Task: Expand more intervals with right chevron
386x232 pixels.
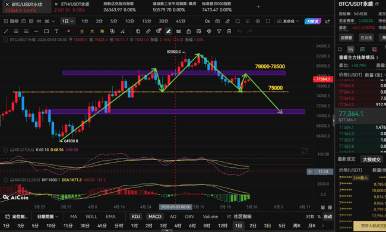Action: (323, 225)
